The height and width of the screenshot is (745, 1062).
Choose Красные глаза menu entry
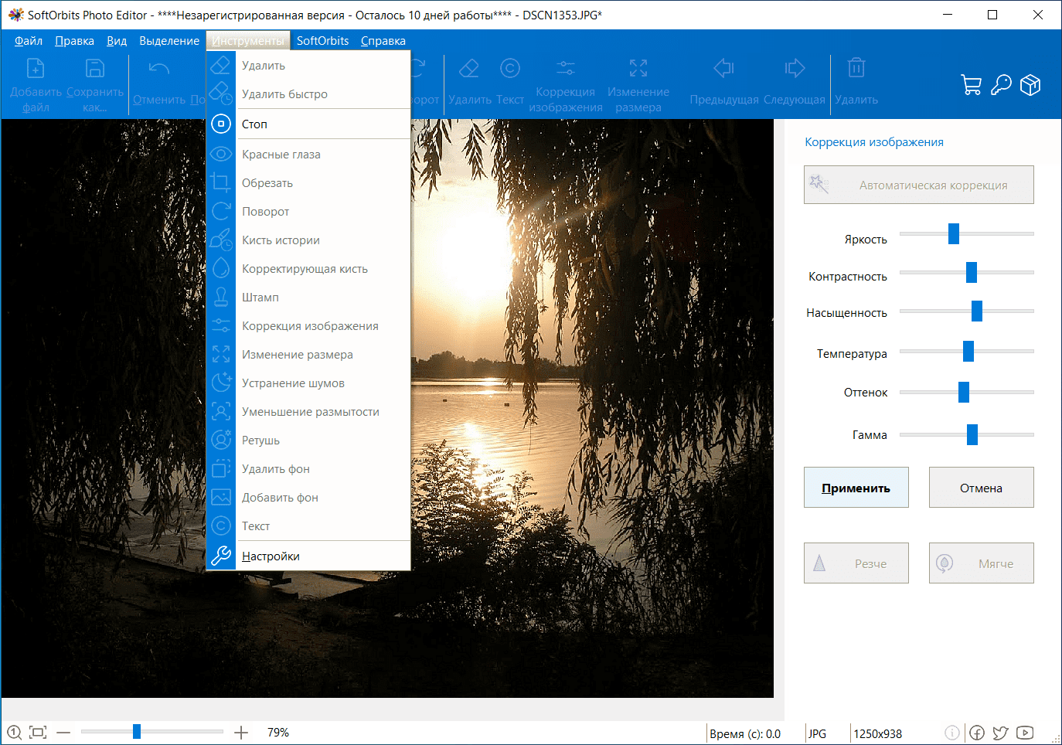tap(308, 155)
